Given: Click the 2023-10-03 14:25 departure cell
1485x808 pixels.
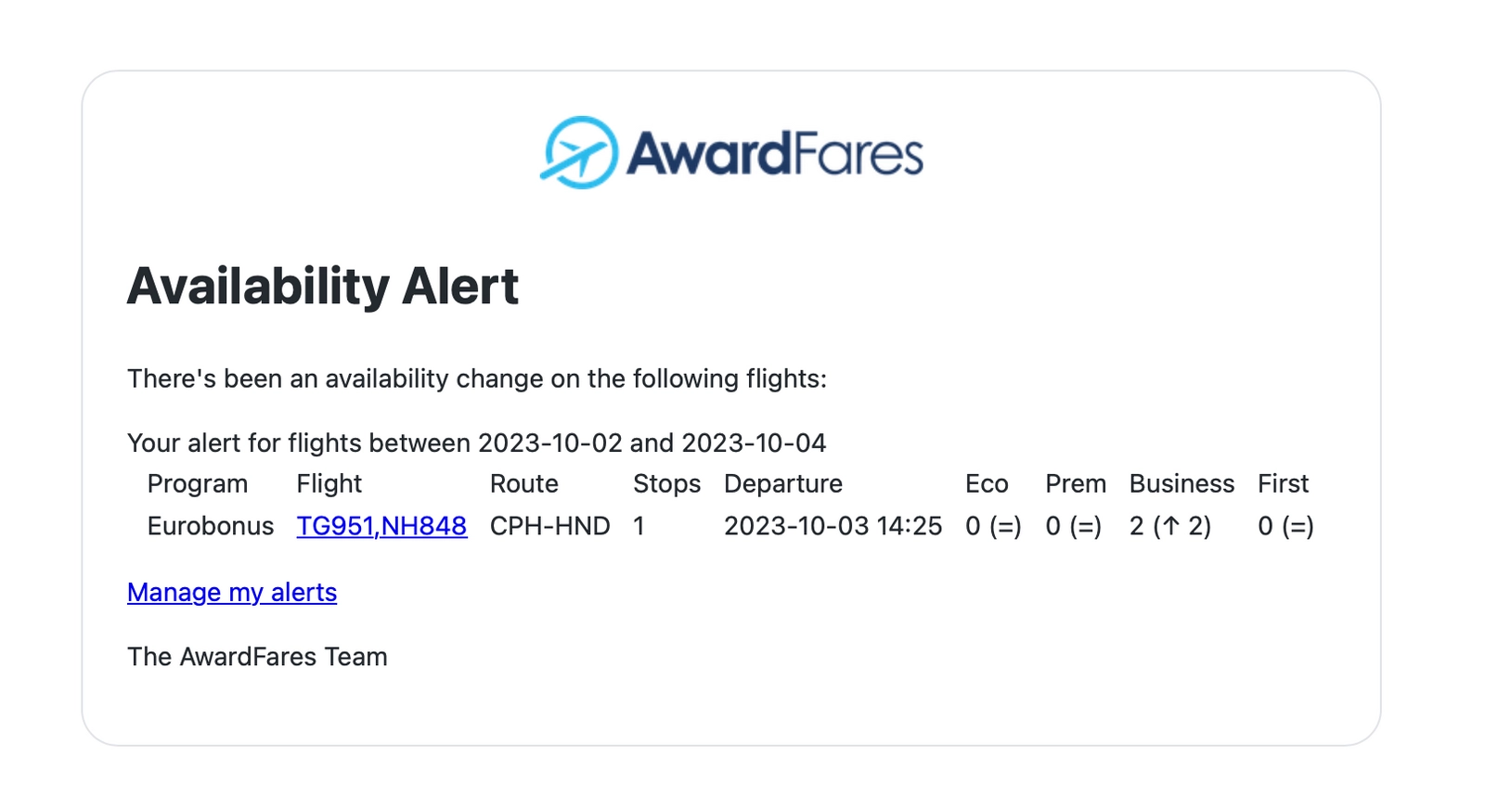Looking at the screenshot, I should click(x=833, y=526).
